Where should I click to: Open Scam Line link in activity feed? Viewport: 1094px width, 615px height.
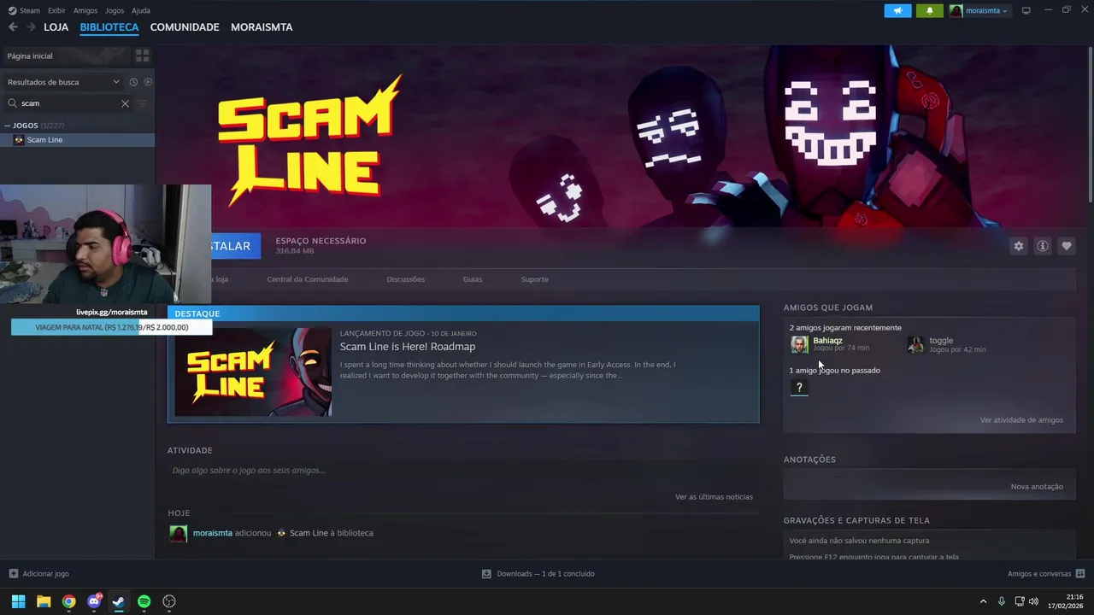coord(309,533)
